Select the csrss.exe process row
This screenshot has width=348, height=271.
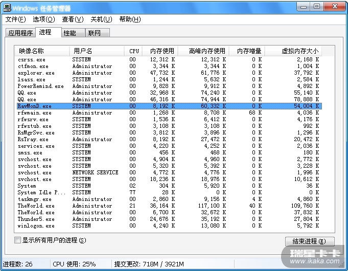pyautogui.click(x=169, y=59)
